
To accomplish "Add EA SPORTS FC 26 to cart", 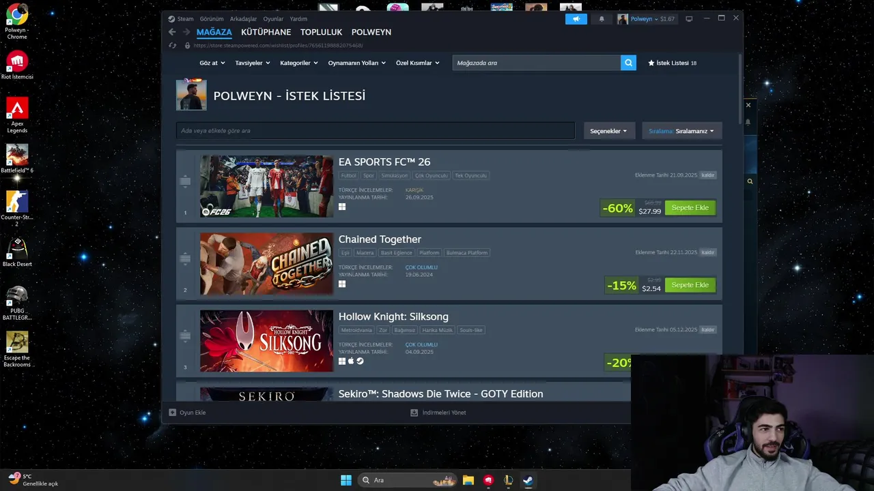I will (690, 207).
